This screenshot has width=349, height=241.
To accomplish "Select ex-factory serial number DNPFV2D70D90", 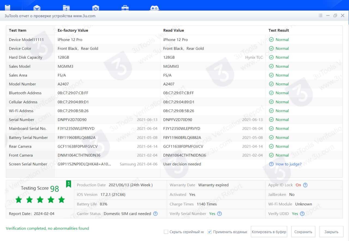I will point(72,120).
